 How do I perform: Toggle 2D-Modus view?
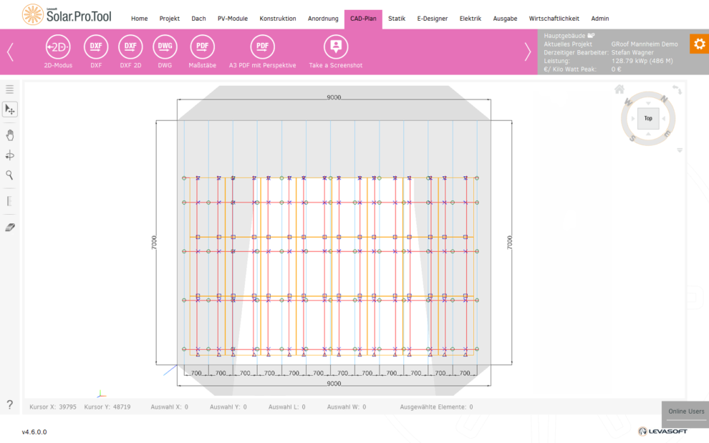(x=58, y=47)
